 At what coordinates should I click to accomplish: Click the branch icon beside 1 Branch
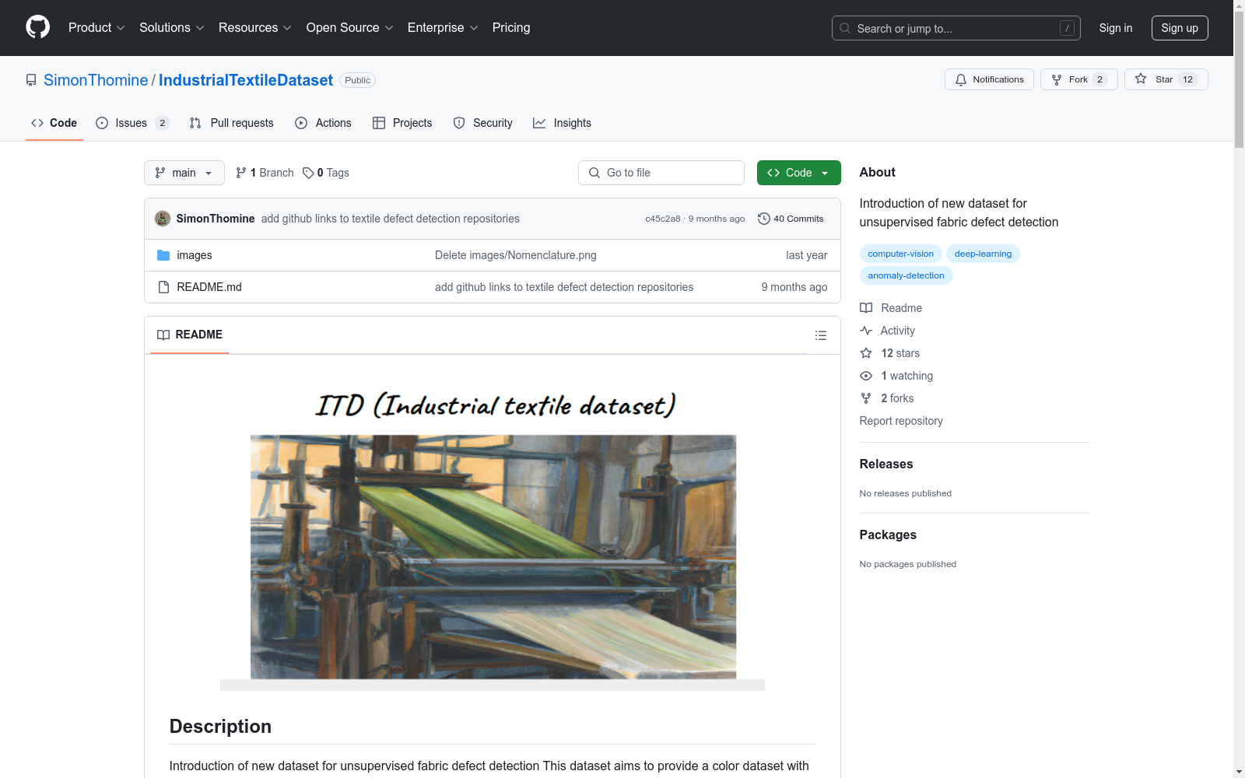(241, 173)
